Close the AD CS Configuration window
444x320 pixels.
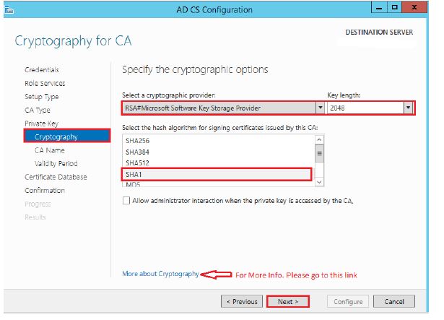point(414,8)
